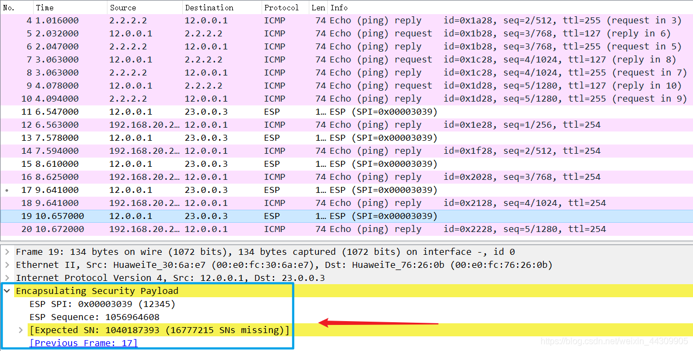Image resolution: width=693 pixels, height=351 pixels.
Task: Expand the Expected SN warning row
Action: point(21,330)
